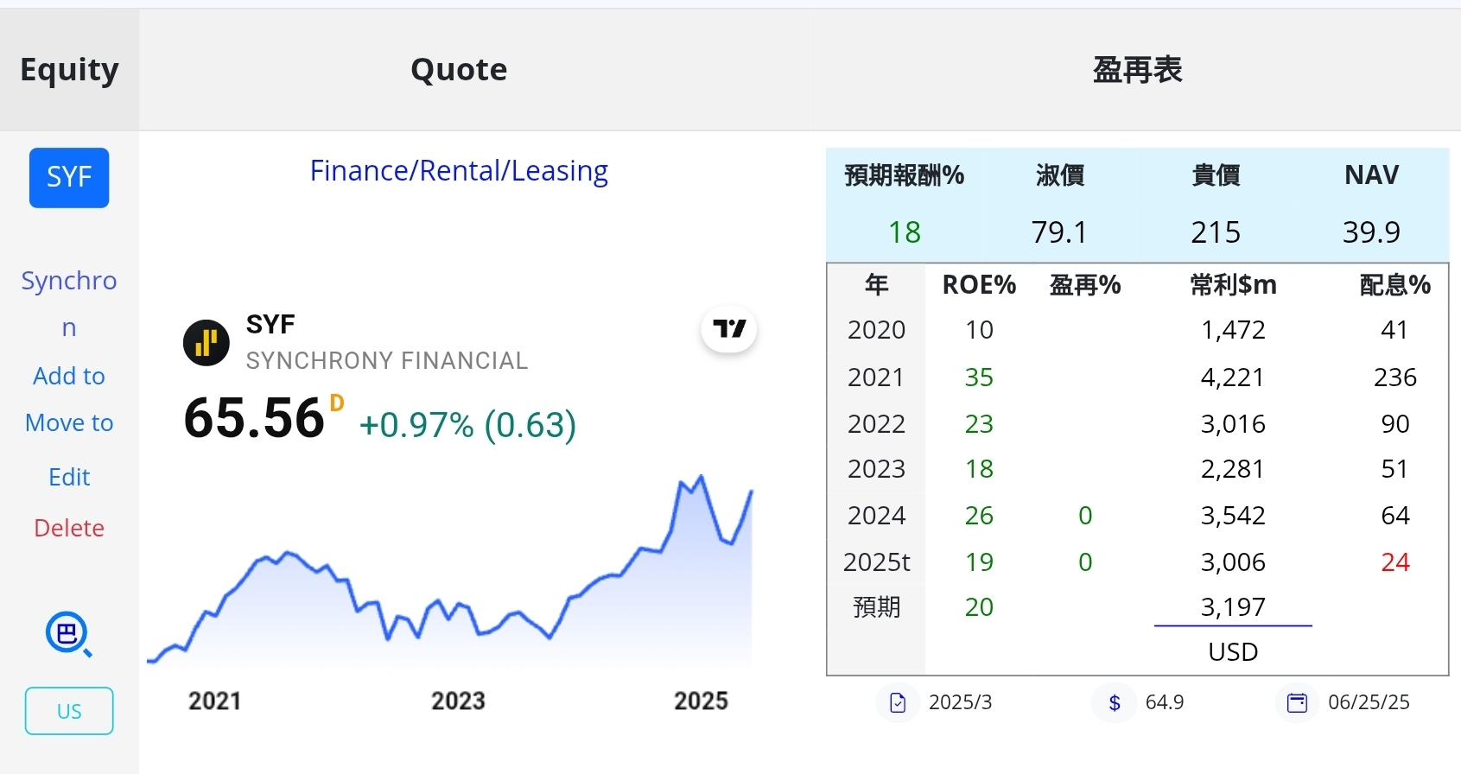The width and height of the screenshot is (1461, 774).
Task: Click the 盈再% column header
Action: coord(1085,285)
